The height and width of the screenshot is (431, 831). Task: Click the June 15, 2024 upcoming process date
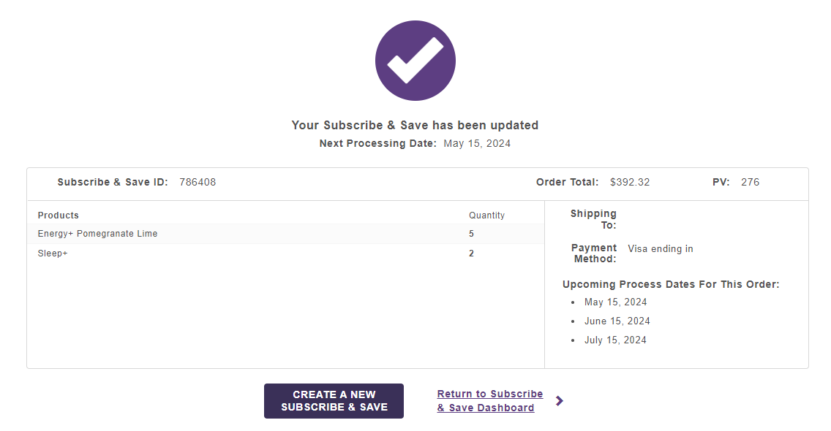click(617, 321)
